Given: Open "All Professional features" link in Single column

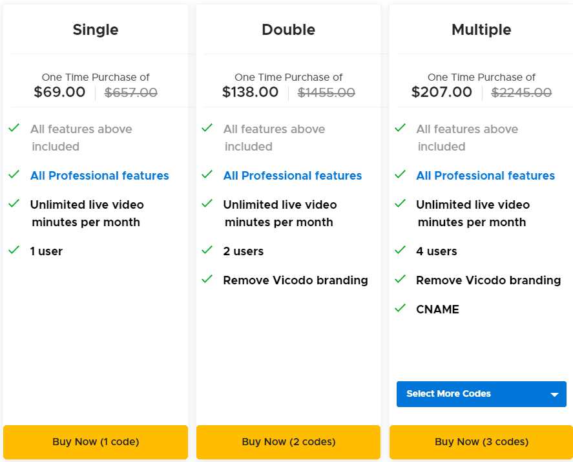Looking at the screenshot, I should pos(99,176).
